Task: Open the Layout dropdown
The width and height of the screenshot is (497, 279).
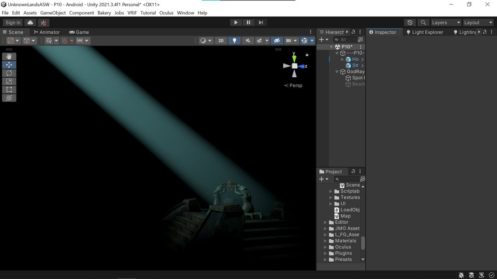Action: (x=478, y=23)
